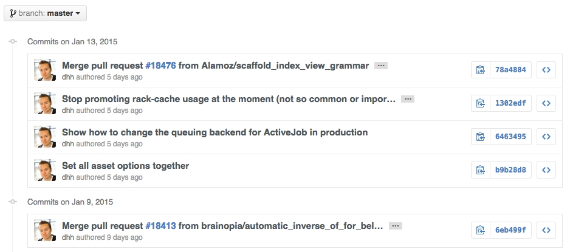This screenshot has width=570, height=252.
Task: Open the ActiveJob queuing backend commit
Action: 215,132
